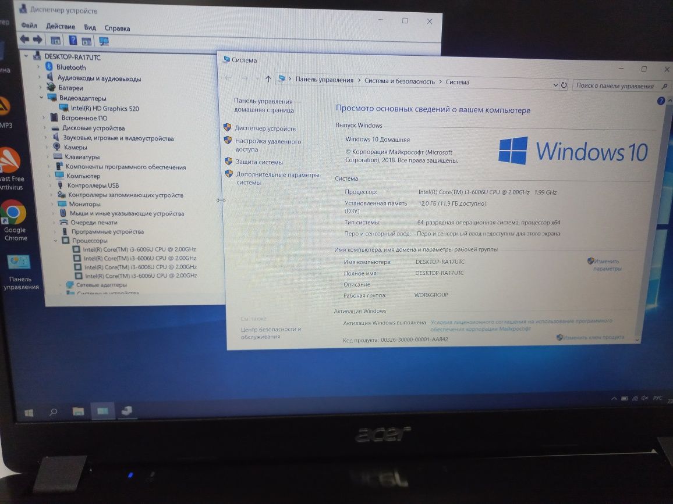Open the Действие menu
This screenshot has width=673, height=504.
[x=61, y=26]
